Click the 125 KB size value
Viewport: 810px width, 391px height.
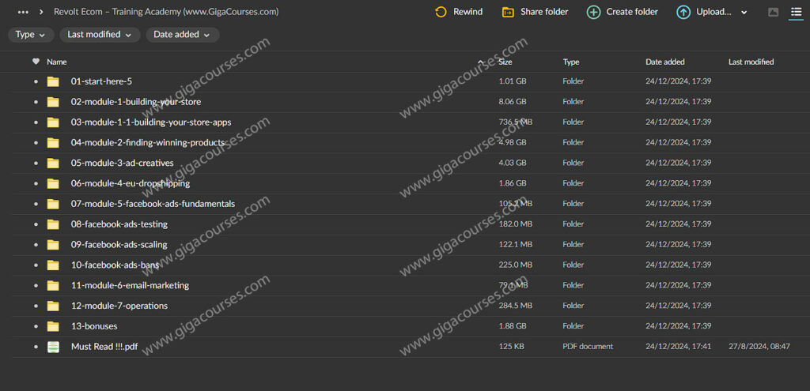pyautogui.click(x=511, y=347)
